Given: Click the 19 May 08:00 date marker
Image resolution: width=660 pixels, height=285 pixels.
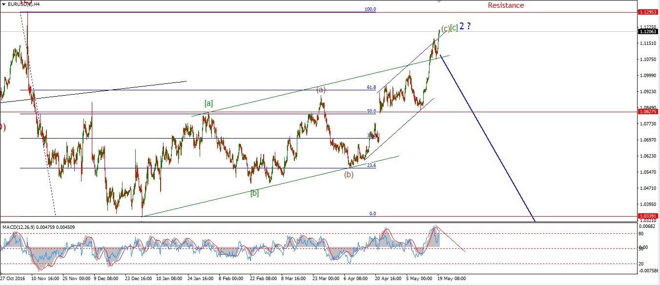Looking at the screenshot, I should [x=451, y=279].
